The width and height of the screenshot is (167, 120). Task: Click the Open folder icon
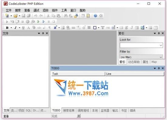click(x=15, y=16)
